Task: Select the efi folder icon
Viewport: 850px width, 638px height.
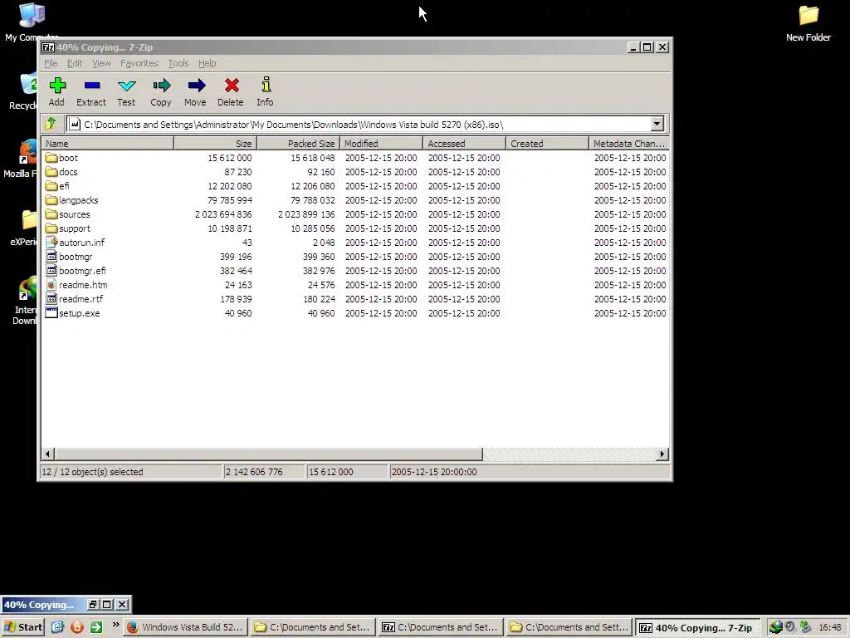Action: (x=51, y=186)
